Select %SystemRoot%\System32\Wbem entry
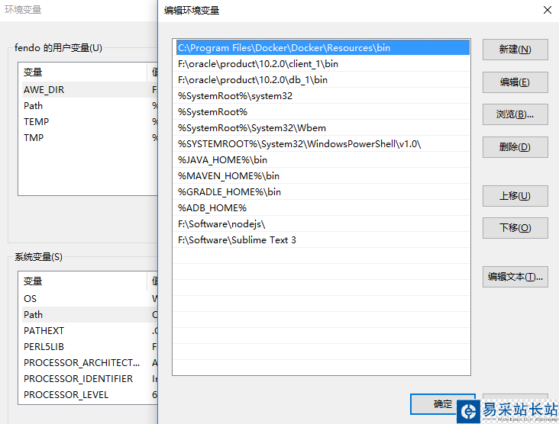The width and height of the screenshot is (559, 424). click(322, 128)
